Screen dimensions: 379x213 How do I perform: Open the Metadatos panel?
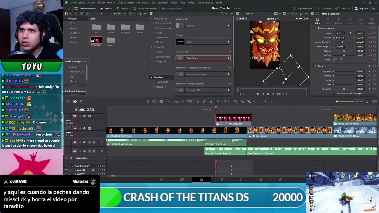(x=343, y=9)
